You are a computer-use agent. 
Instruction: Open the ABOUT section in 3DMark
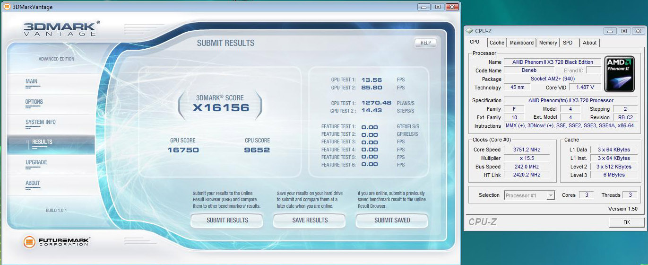coord(33,183)
